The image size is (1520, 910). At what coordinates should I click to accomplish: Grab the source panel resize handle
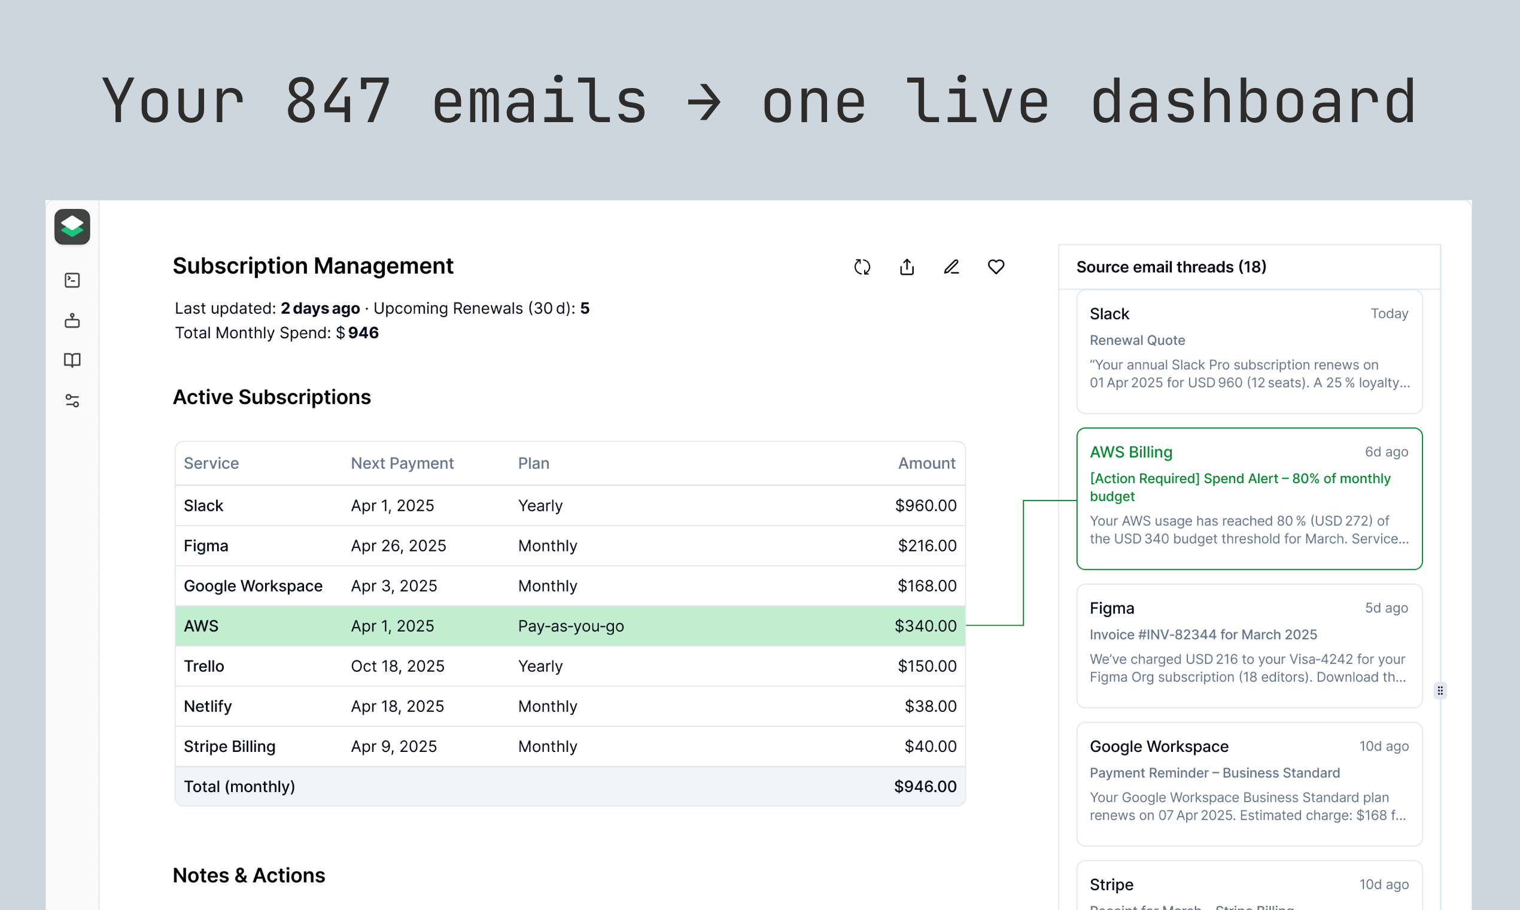pos(1440,690)
